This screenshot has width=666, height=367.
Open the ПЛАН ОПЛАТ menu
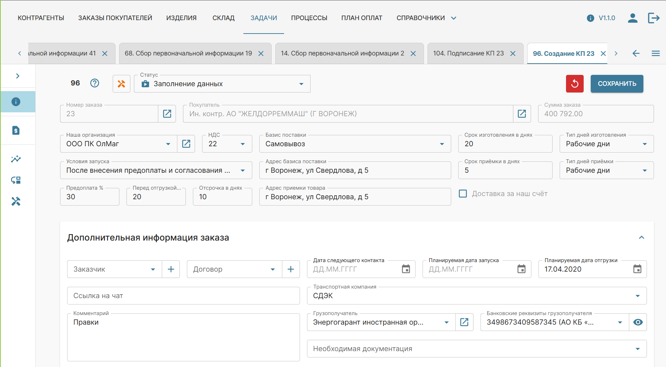[361, 18]
